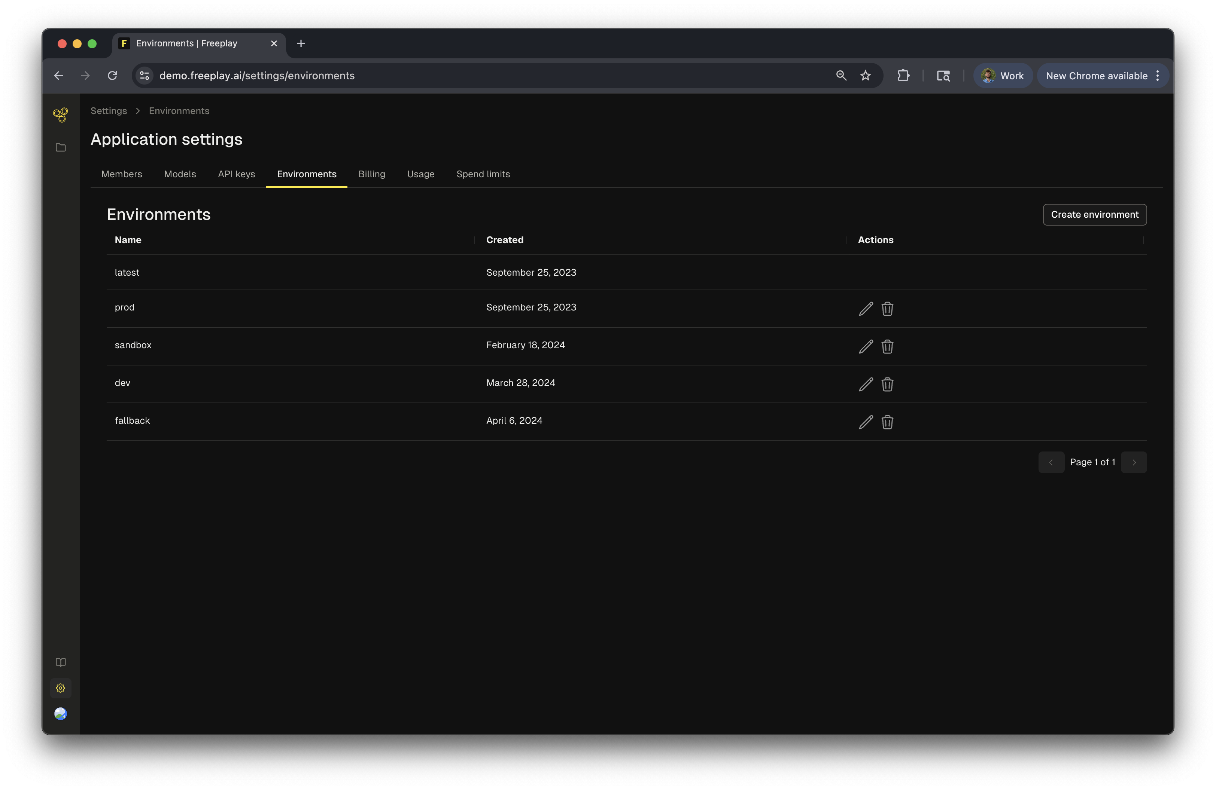
Task: Click the trash icon in the fallback row
Action: (887, 422)
